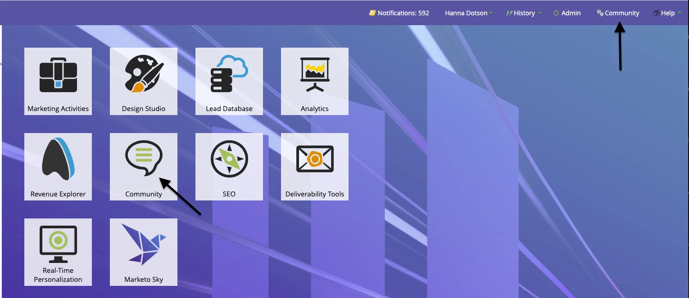This screenshot has height=298, width=689.
Task: Open the SEO compass tile
Action: [229, 167]
